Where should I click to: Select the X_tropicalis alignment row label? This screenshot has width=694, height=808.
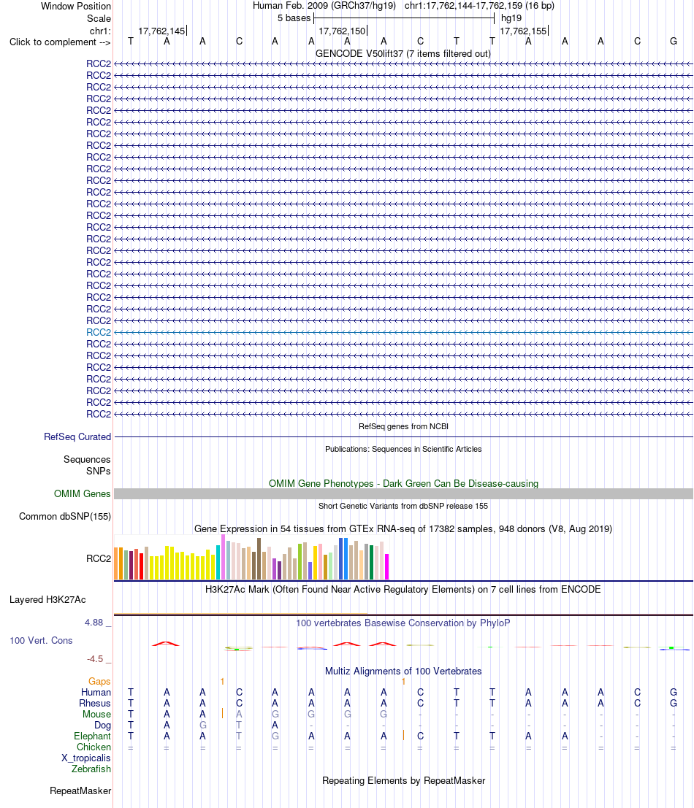(x=86, y=758)
